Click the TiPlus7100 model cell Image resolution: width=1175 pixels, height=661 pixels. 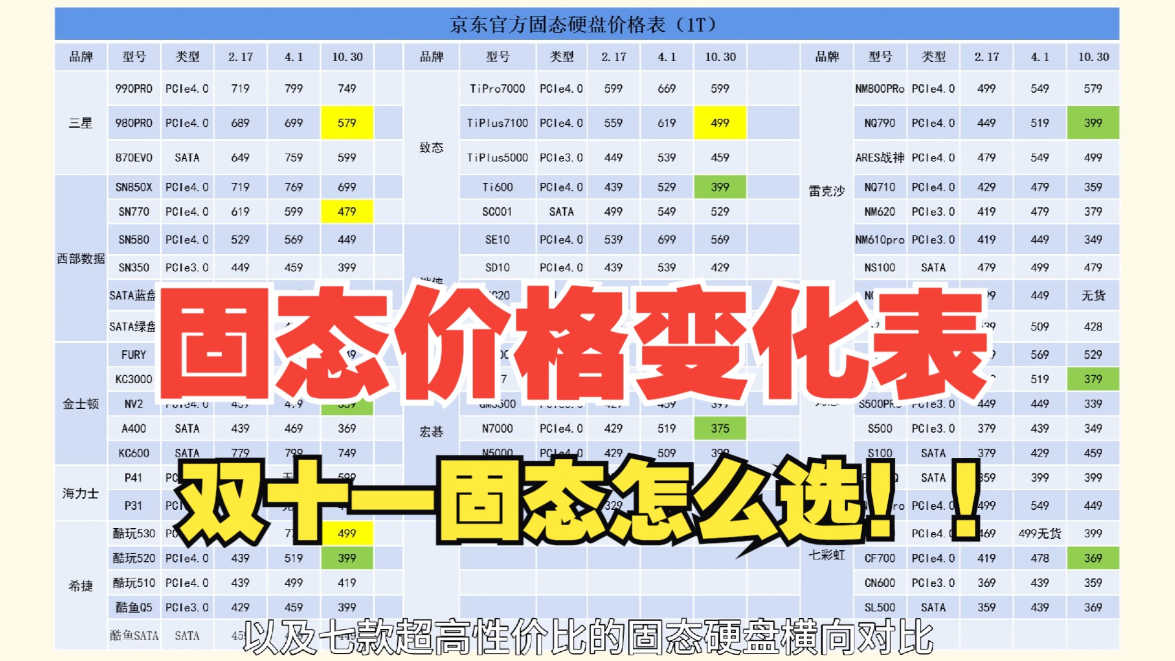pos(498,123)
